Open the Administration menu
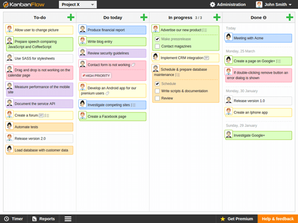The height and width of the screenshot is (223, 298). (x=228, y=4)
